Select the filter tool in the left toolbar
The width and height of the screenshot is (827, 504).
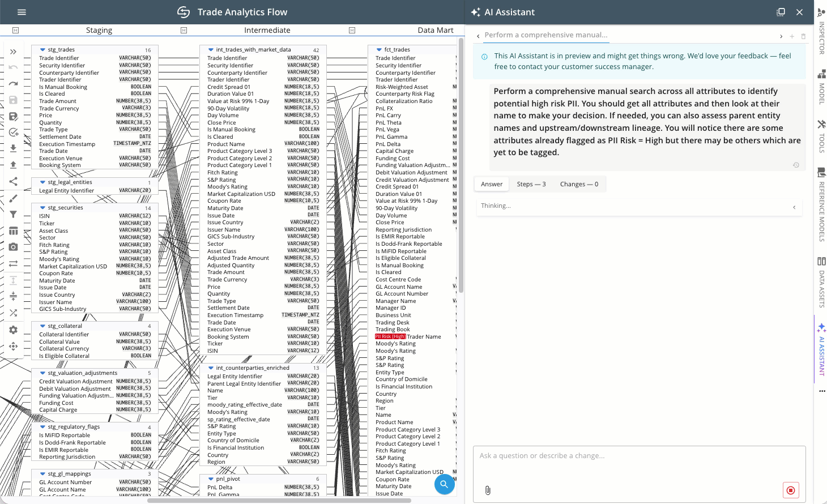pos(13,214)
